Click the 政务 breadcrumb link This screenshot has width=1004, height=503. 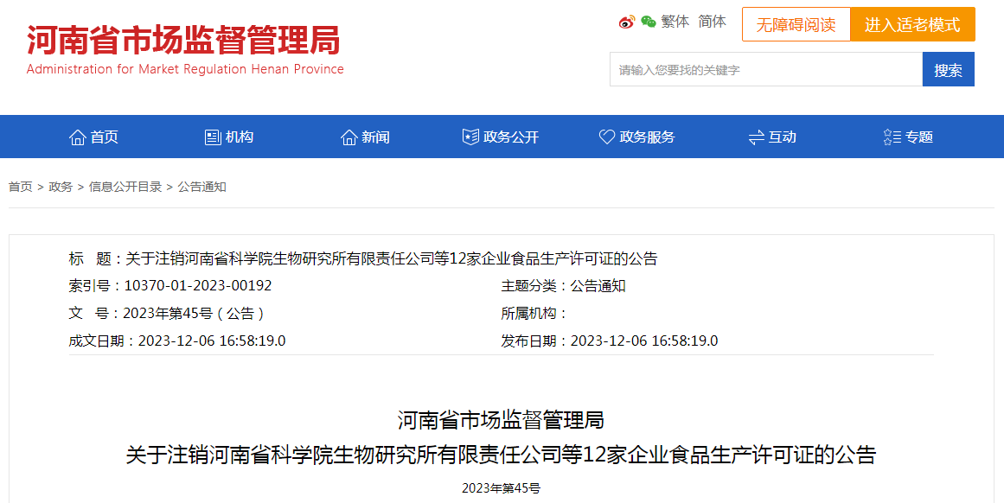click(x=61, y=187)
